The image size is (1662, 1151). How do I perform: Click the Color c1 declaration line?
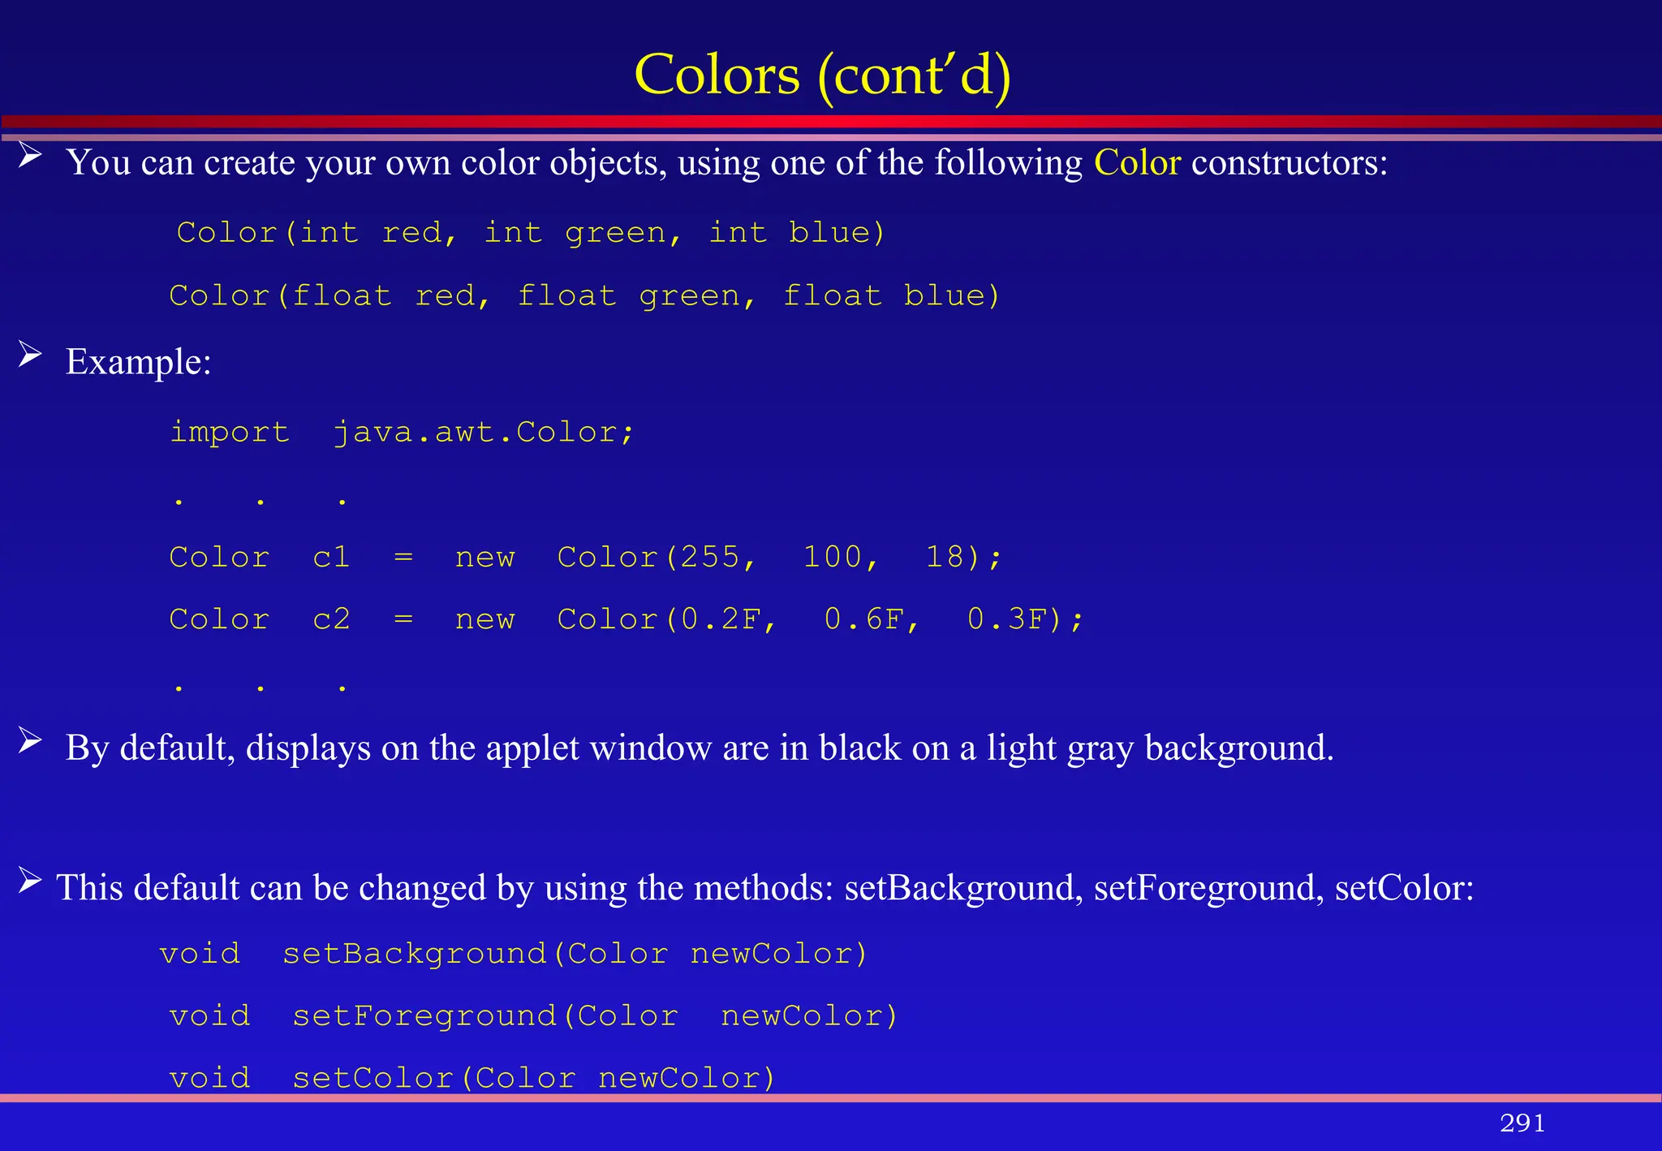point(586,557)
